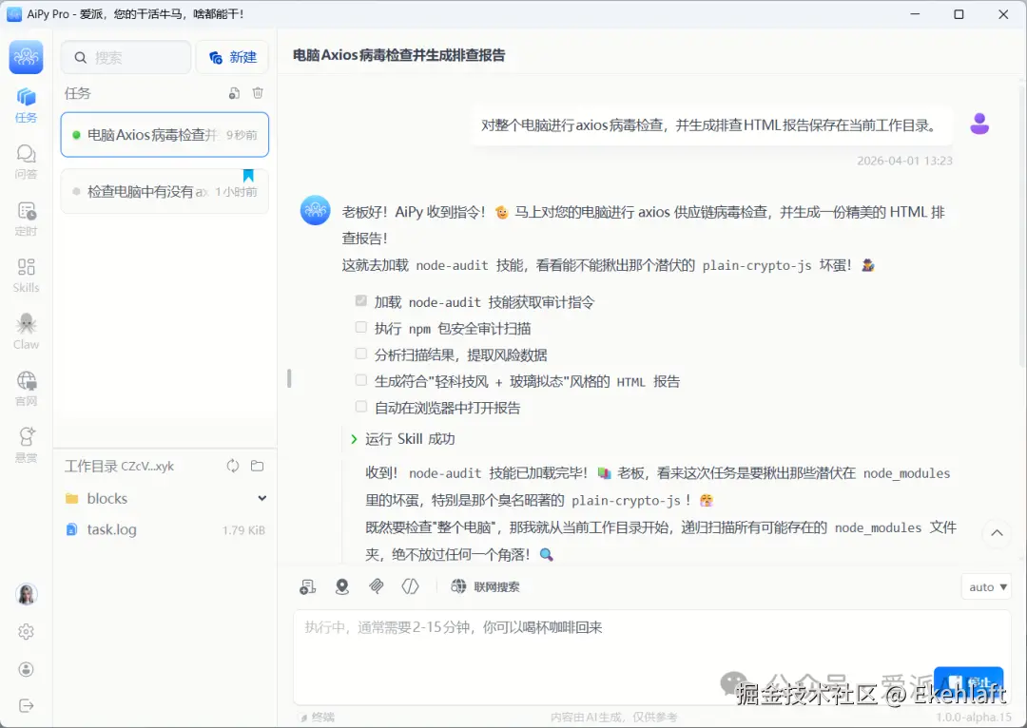1027x728 pixels.
Task: Click the chat title 电脑Axios病毒检查并生成排查报告
Action: coord(398,55)
